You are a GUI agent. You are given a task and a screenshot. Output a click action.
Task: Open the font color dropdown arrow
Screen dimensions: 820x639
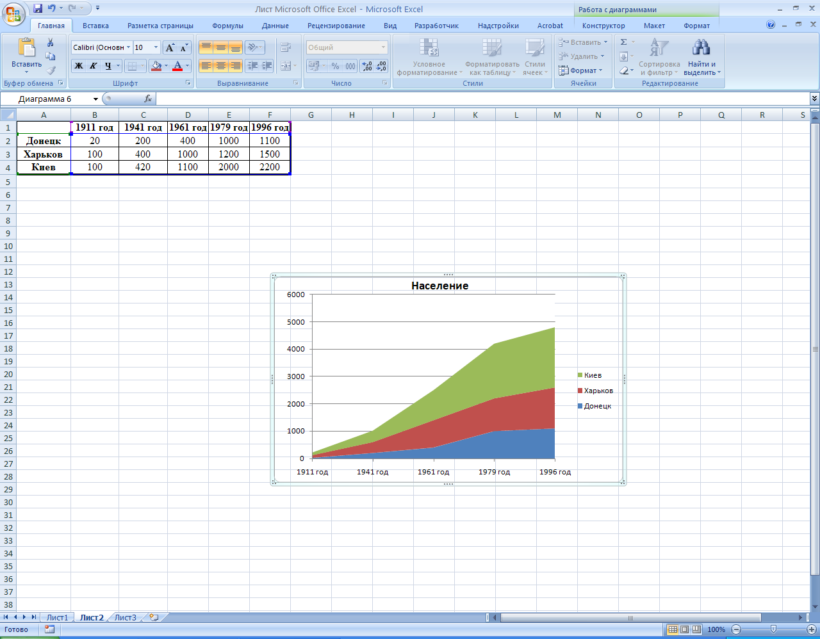click(188, 65)
